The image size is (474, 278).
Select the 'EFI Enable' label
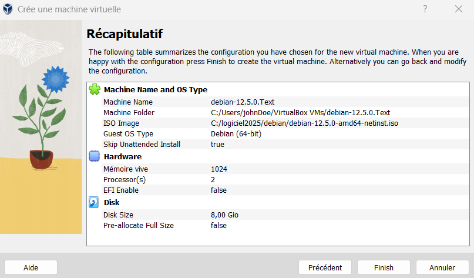coord(121,190)
